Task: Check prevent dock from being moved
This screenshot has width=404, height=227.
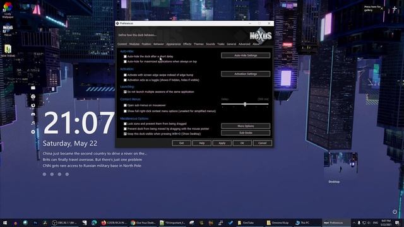Action: tap(125, 129)
